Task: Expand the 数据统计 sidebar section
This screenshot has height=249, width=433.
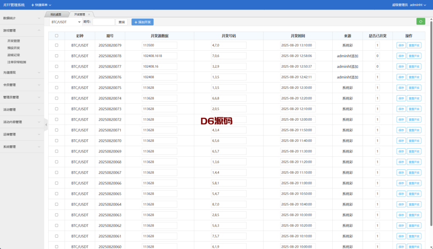Action: click(22, 18)
